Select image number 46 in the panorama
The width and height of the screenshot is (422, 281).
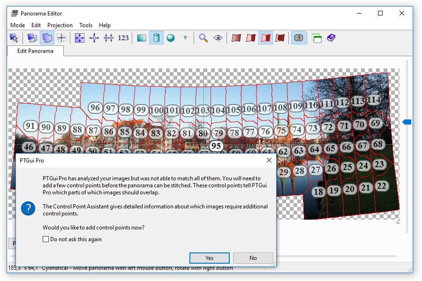pos(29,147)
